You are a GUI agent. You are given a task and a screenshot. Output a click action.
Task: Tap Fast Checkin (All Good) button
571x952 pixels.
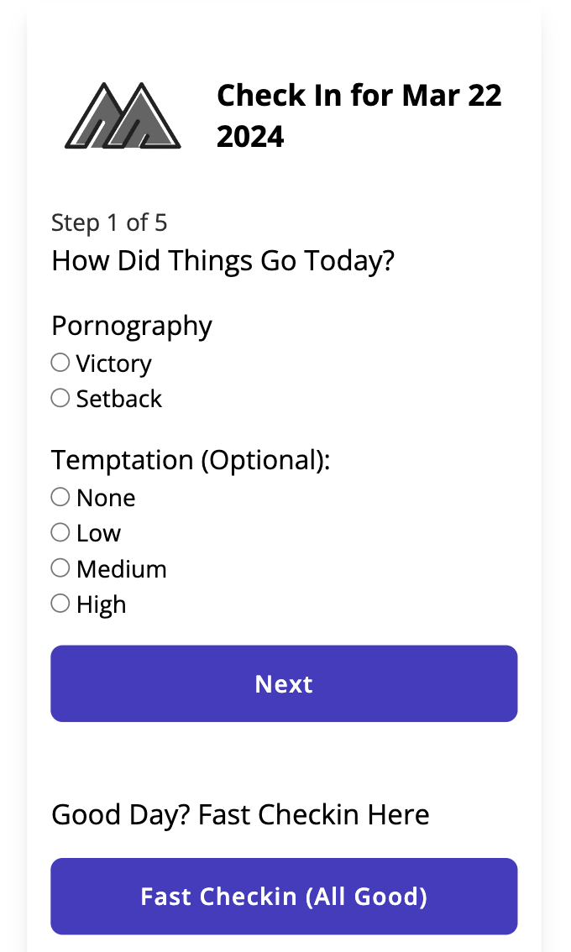(284, 896)
